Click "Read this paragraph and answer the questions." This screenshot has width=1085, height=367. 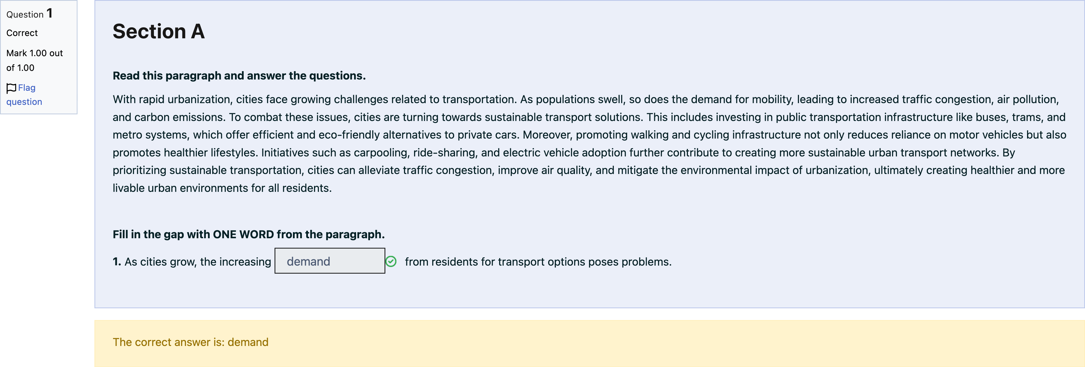point(239,76)
